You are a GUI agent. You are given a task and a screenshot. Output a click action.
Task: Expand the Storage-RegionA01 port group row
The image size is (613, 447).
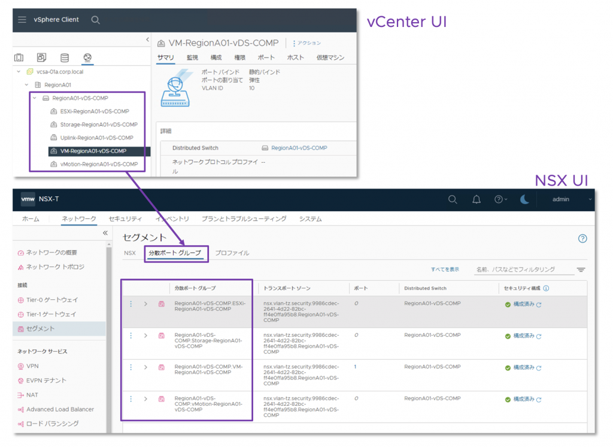[x=145, y=336]
